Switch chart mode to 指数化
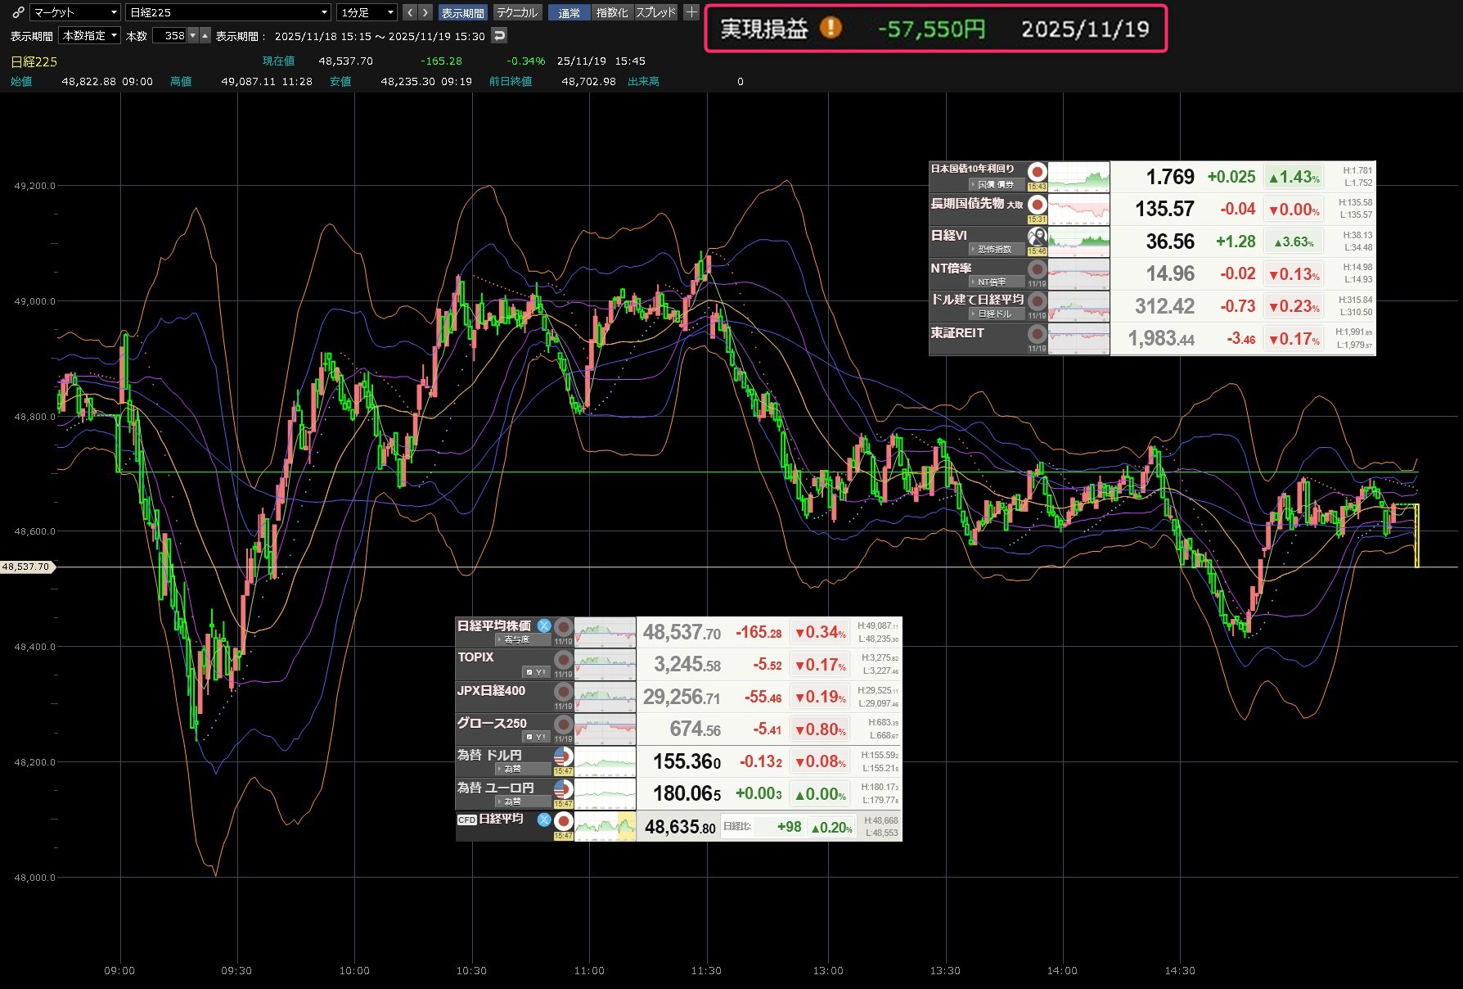 pos(612,12)
